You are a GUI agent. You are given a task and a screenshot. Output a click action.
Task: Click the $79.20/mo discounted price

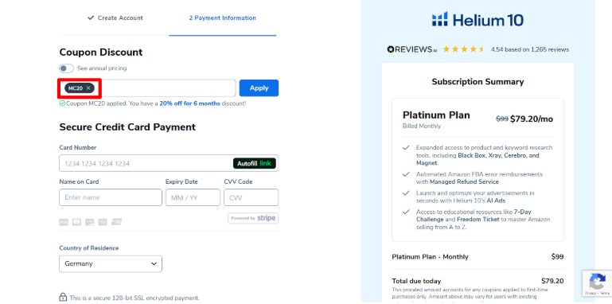[x=532, y=119]
